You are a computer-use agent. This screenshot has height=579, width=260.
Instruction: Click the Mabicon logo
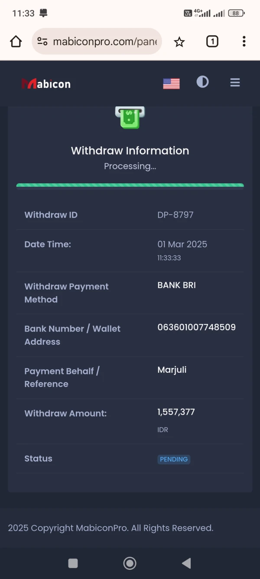[46, 83]
